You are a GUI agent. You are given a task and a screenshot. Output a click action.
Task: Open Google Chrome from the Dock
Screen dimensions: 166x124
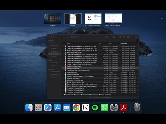click(76, 107)
